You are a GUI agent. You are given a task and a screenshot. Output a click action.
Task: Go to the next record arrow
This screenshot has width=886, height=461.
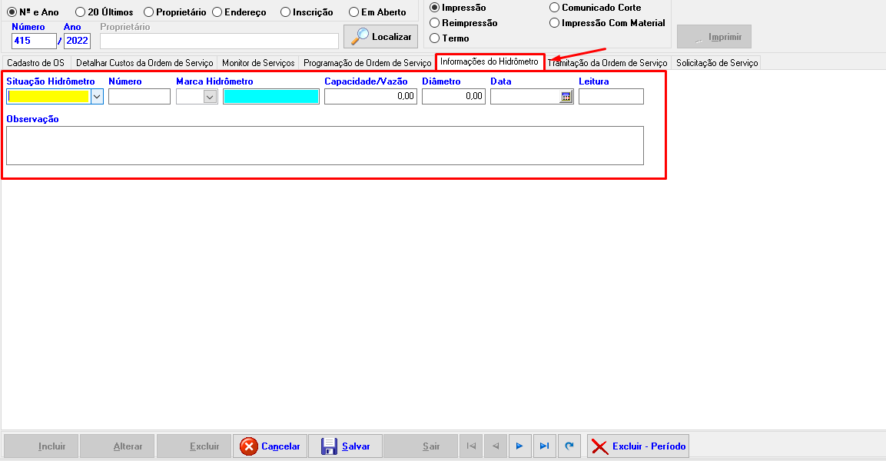(x=519, y=446)
